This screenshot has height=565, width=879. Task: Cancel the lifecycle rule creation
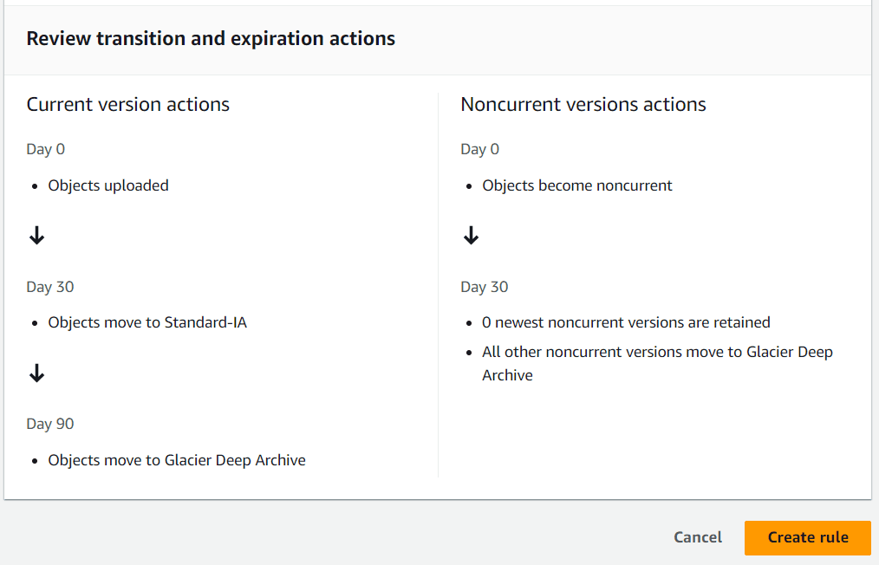coord(697,537)
